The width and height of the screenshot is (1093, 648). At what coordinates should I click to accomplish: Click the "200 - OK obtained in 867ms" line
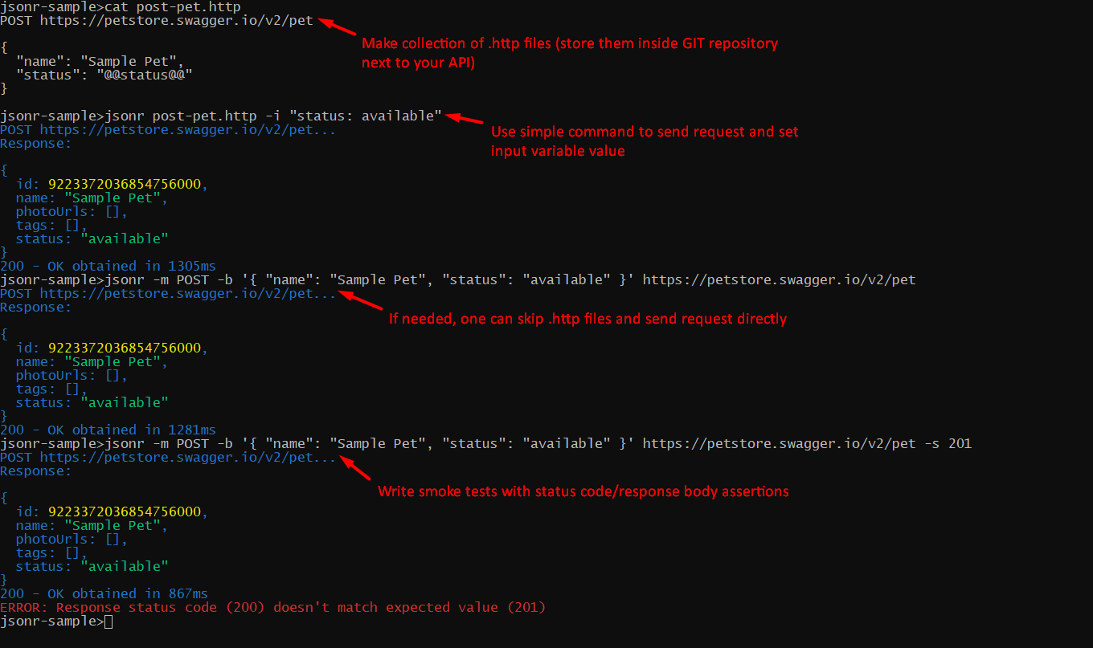104,593
